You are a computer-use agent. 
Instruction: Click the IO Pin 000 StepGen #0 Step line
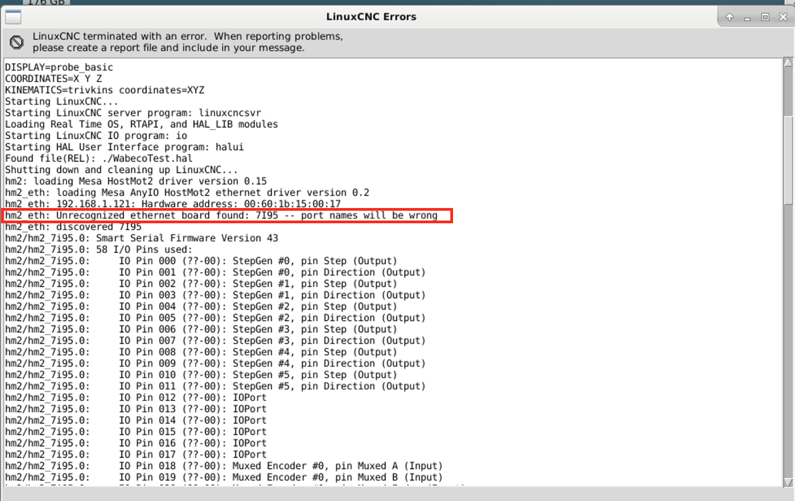point(201,262)
